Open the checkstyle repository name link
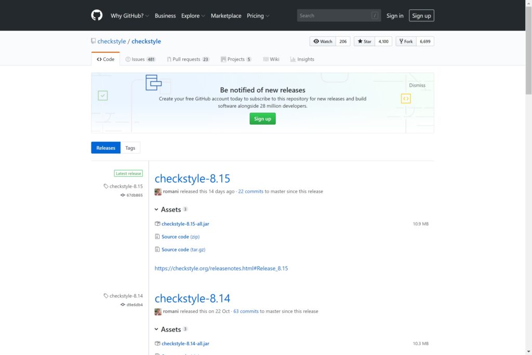 point(146,41)
